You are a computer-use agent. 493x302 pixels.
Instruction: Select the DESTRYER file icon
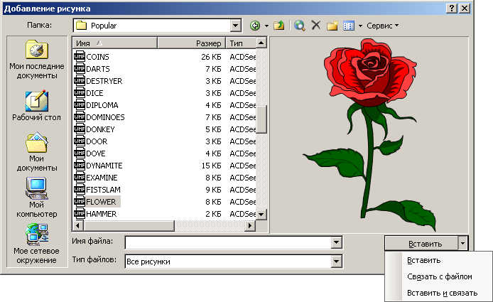[x=80, y=81]
